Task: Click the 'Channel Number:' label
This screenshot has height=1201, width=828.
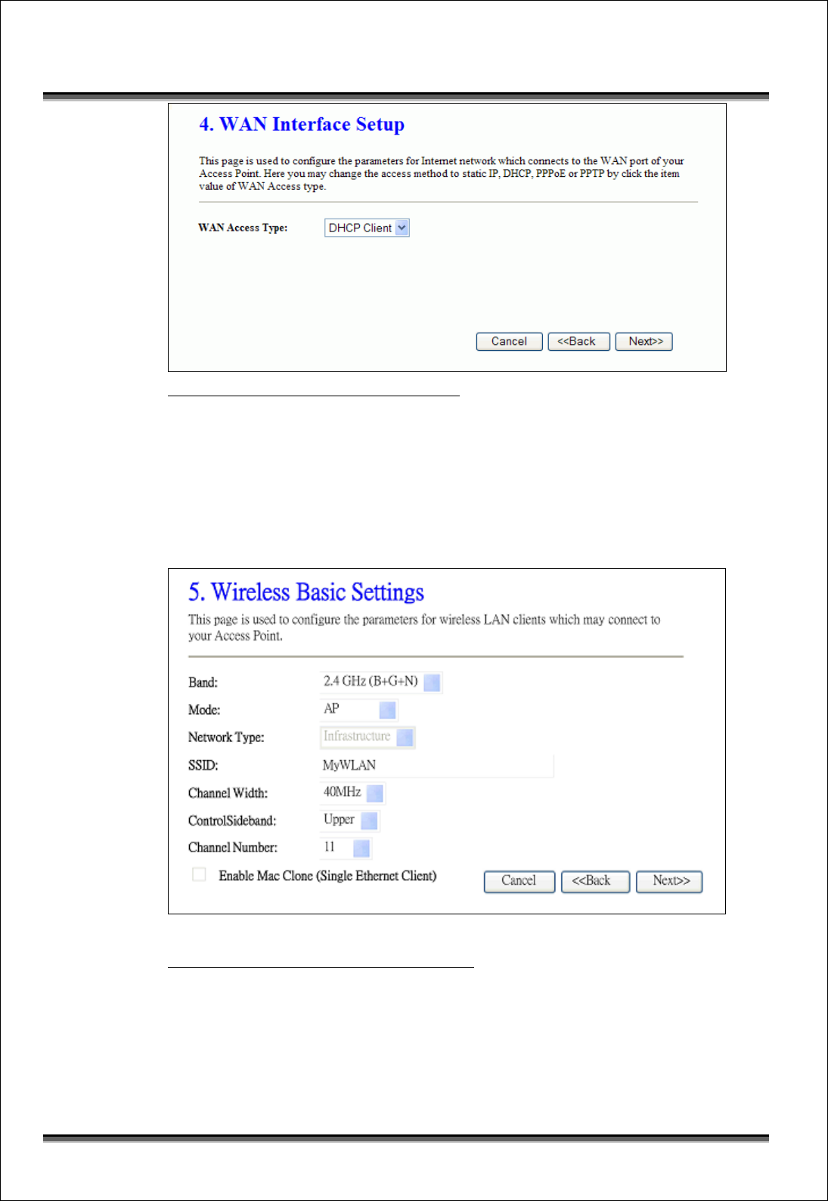Action: tap(233, 848)
